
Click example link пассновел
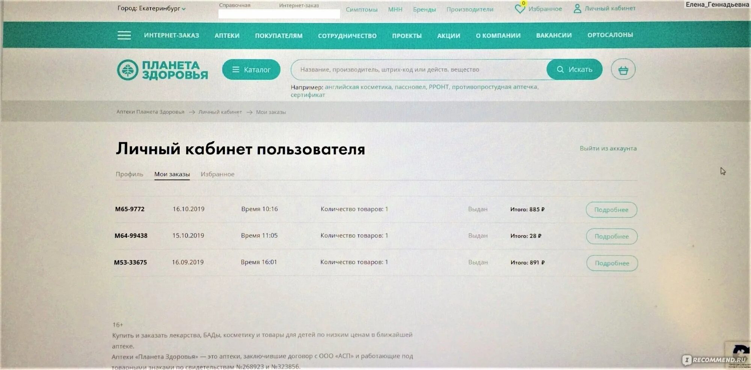[x=410, y=87]
